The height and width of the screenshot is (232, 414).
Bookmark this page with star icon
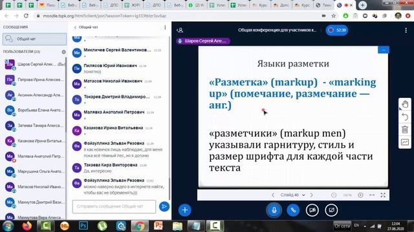334,15
